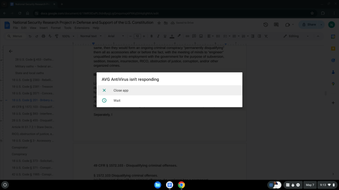
Task: Click the X icon beside Close app
Action: 104,90
